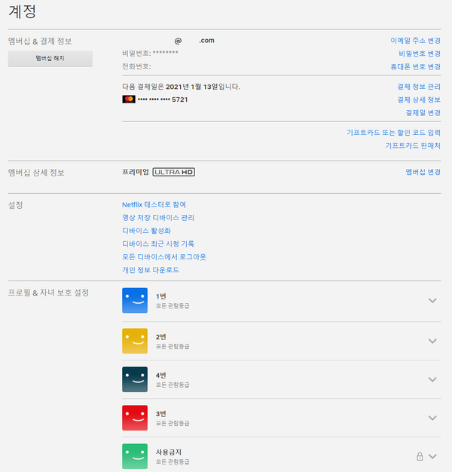This screenshot has width=452, height=472.
Task: Expand the 4번 profile chevron
Action: [x=432, y=379]
